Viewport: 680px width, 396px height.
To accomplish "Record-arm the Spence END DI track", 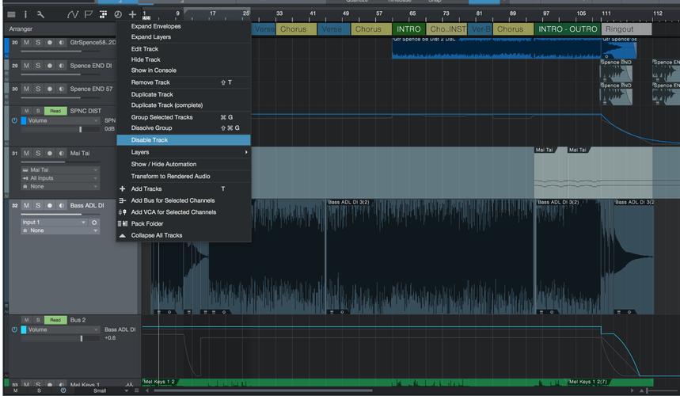I will coord(49,66).
